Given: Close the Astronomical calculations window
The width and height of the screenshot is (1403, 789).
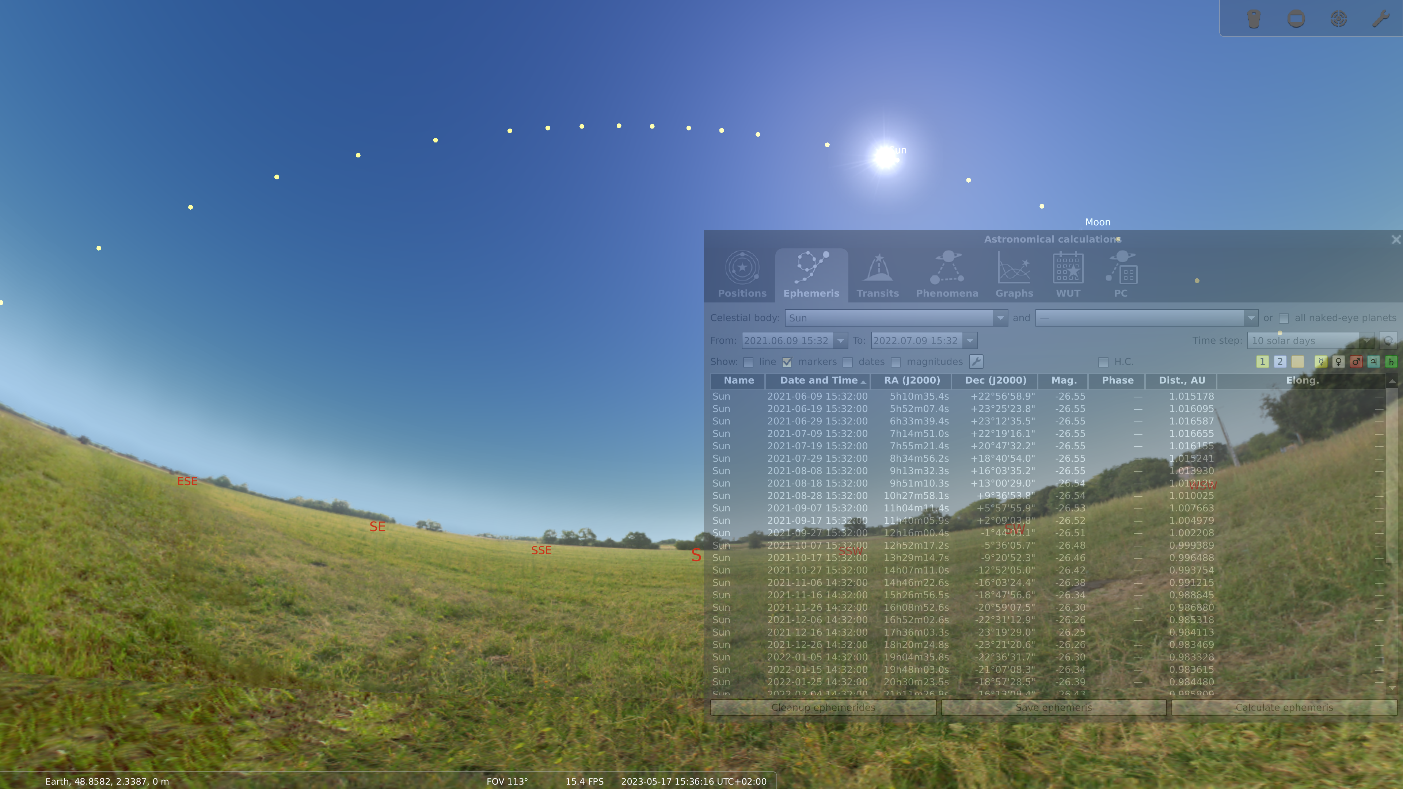Looking at the screenshot, I should tap(1395, 240).
